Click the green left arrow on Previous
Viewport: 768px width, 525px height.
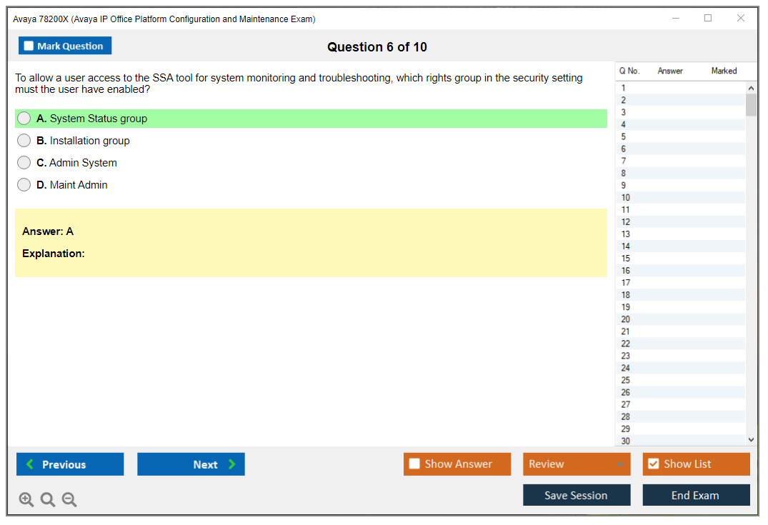coord(30,464)
